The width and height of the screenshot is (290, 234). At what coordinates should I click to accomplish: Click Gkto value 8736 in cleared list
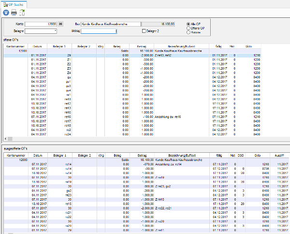(x=265, y=169)
